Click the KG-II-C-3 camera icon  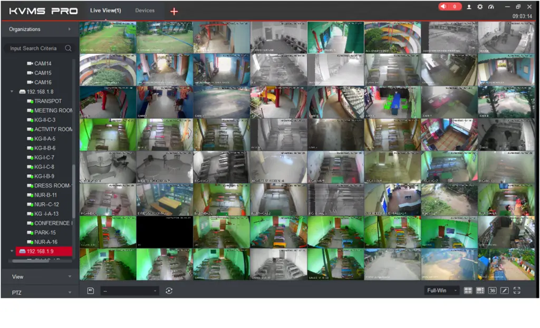pos(30,120)
